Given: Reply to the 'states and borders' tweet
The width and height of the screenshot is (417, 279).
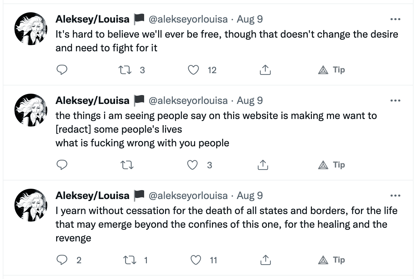Looking at the screenshot, I should click(62, 260).
